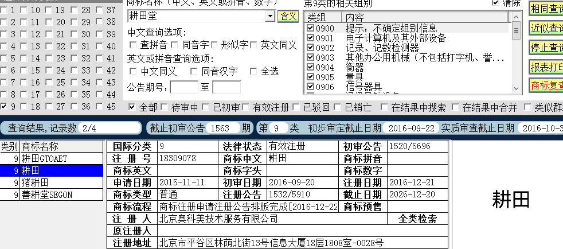Enable the 同音字 option
563x249 pixels.
(174, 45)
